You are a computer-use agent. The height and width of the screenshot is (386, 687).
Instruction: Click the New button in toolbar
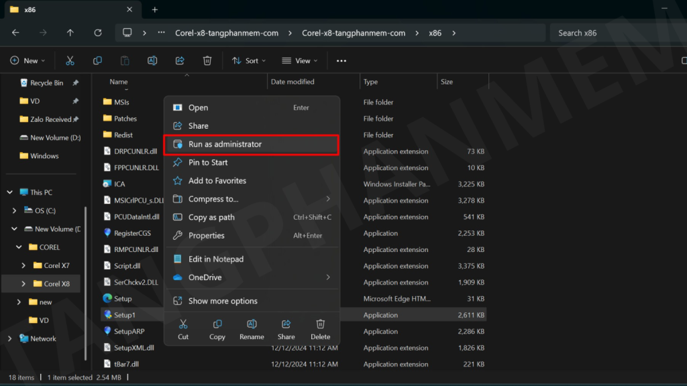click(x=28, y=61)
